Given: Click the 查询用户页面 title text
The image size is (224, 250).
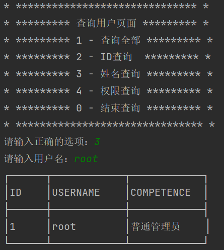Looking at the screenshot, I should (106, 23).
